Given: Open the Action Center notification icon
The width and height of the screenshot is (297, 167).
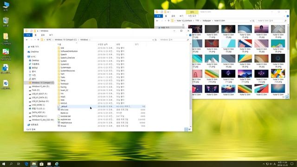Looking at the screenshot, I should tap(292, 164).
